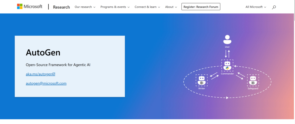
Task: Click the autogen@microsoft.com email link
Action: click(x=46, y=83)
